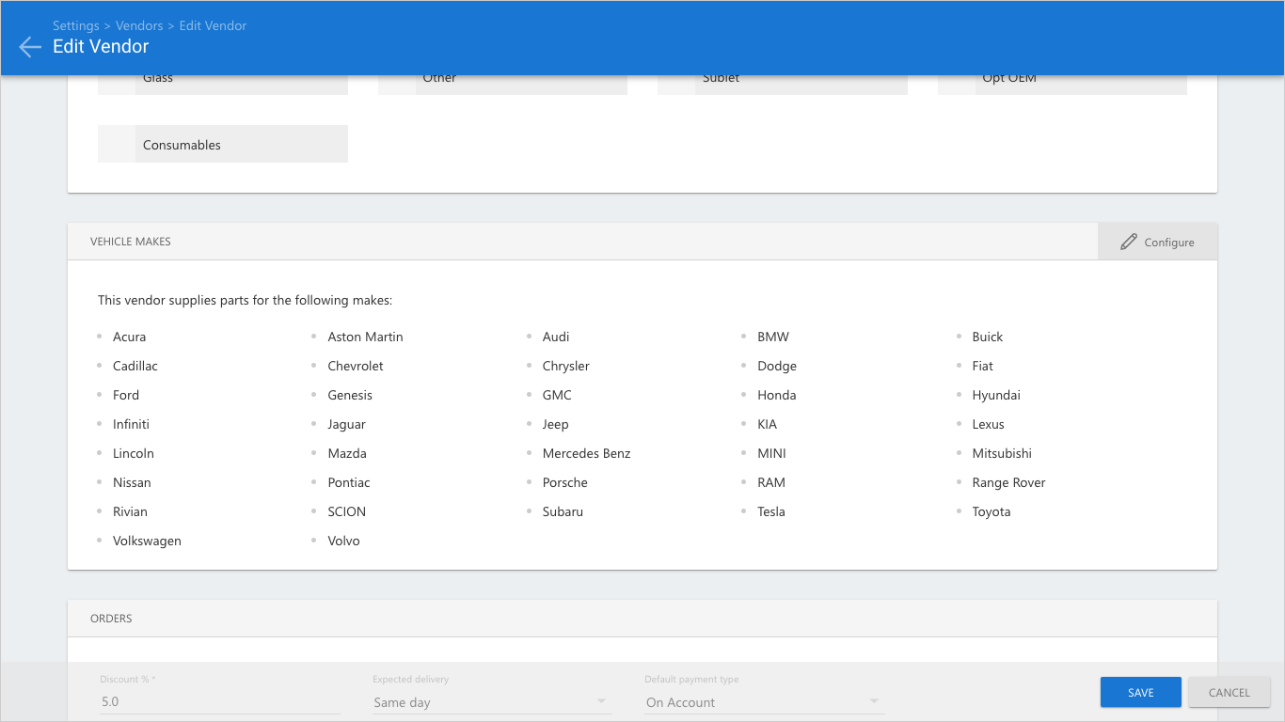Viewport: 1285px width, 722px height.
Task: Click the Aston Martin make entry
Action: (365, 337)
